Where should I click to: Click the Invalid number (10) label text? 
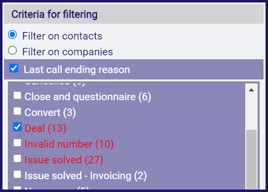click(69, 144)
